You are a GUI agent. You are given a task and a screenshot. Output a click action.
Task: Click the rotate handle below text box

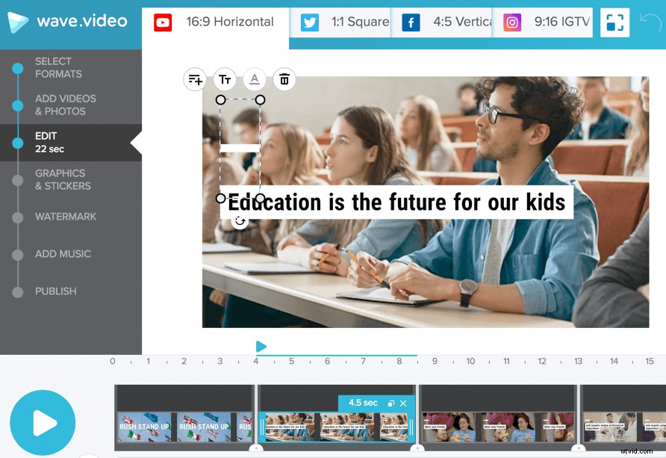[240, 220]
